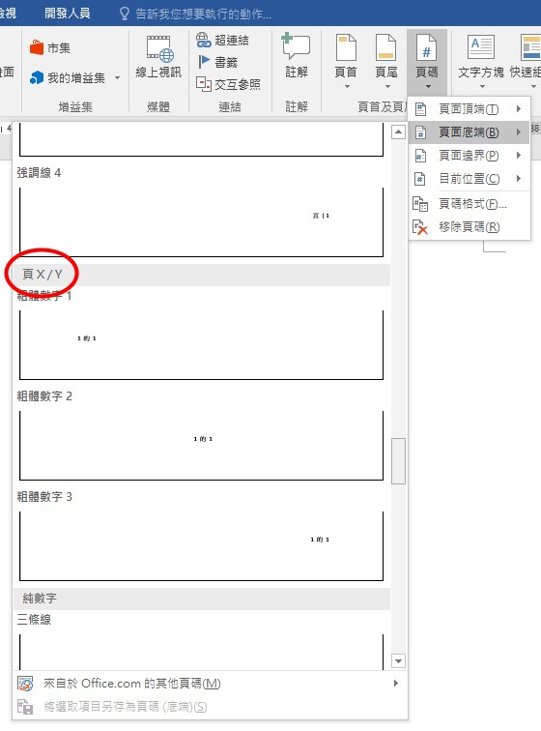The height and width of the screenshot is (731, 541).
Task: Insert 線上視訊 online video
Action: [x=158, y=57]
